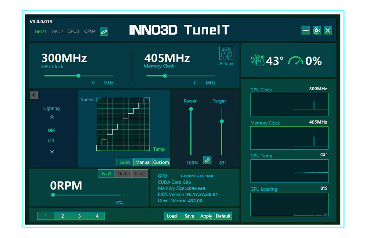Switch fan mode to Manual
The image size is (366, 238).
pos(143,162)
